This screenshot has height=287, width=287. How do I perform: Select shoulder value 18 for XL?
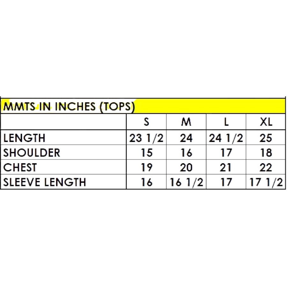click(266, 153)
